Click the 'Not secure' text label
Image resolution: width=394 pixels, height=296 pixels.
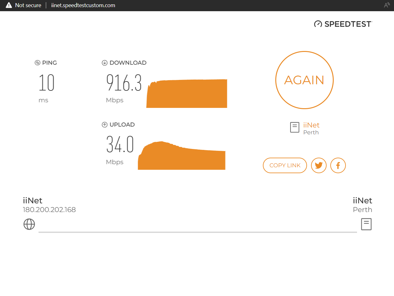28,5
